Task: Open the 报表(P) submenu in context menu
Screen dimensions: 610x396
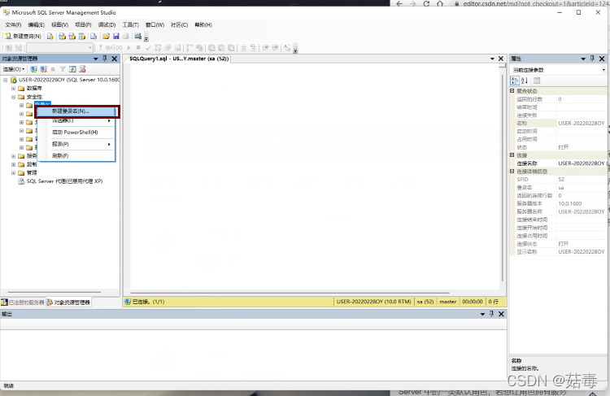Action: pos(76,144)
